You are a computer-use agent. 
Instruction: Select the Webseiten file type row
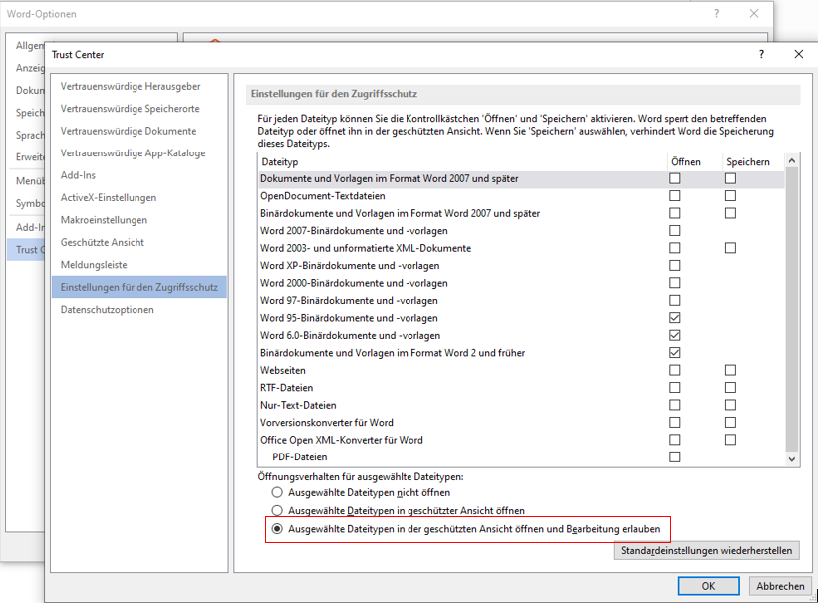[x=283, y=371]
